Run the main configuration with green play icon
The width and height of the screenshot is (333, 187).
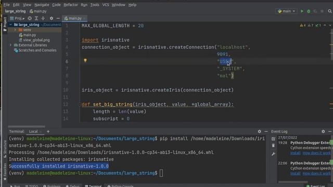point(302,11)
